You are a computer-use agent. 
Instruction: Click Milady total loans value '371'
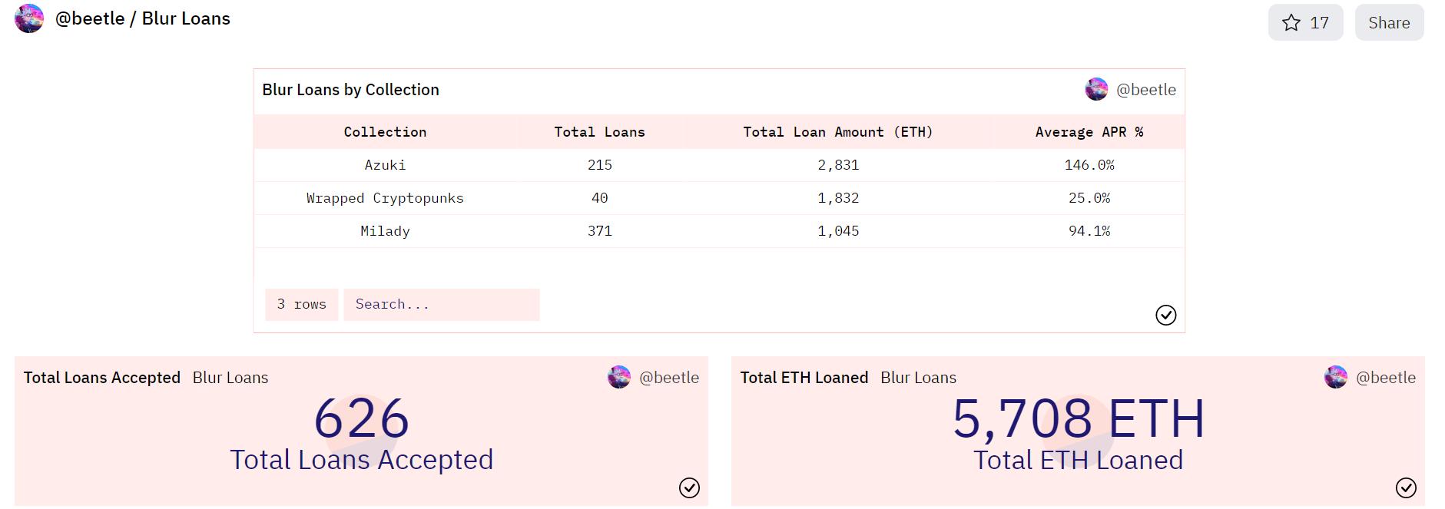pos(599,231)
